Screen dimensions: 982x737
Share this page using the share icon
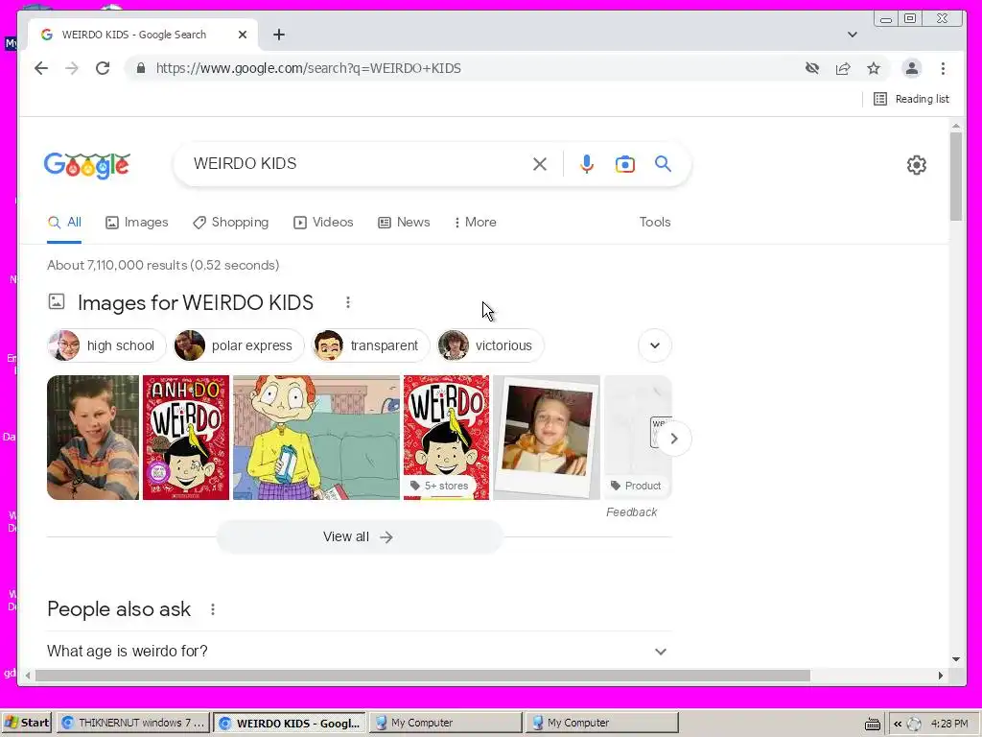(x=843, y=68)
